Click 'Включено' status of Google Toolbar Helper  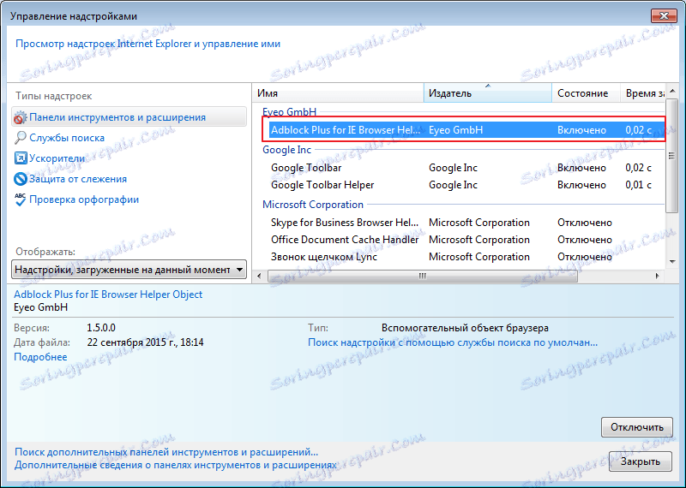[x=582, y=185]
